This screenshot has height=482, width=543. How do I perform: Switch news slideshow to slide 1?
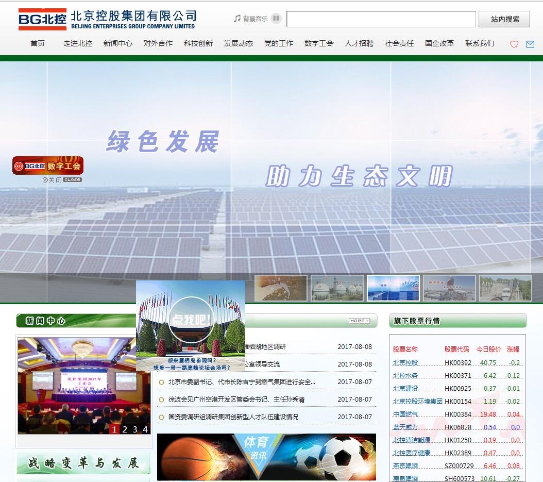(x=114, y=429)
